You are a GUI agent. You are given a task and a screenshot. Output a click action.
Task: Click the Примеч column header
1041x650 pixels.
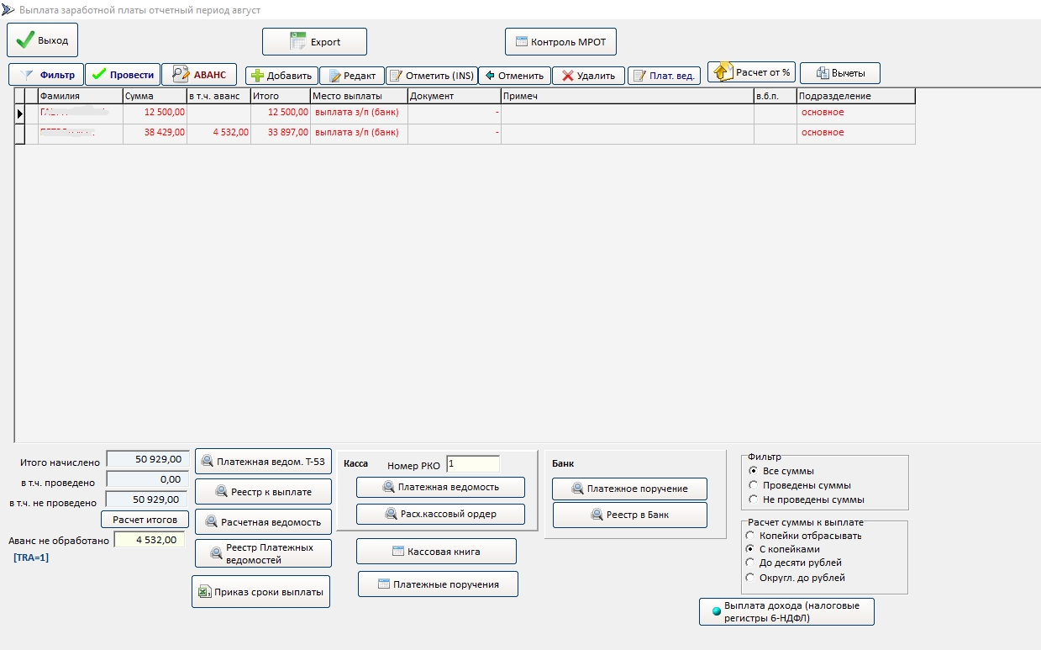click(628, 96)
